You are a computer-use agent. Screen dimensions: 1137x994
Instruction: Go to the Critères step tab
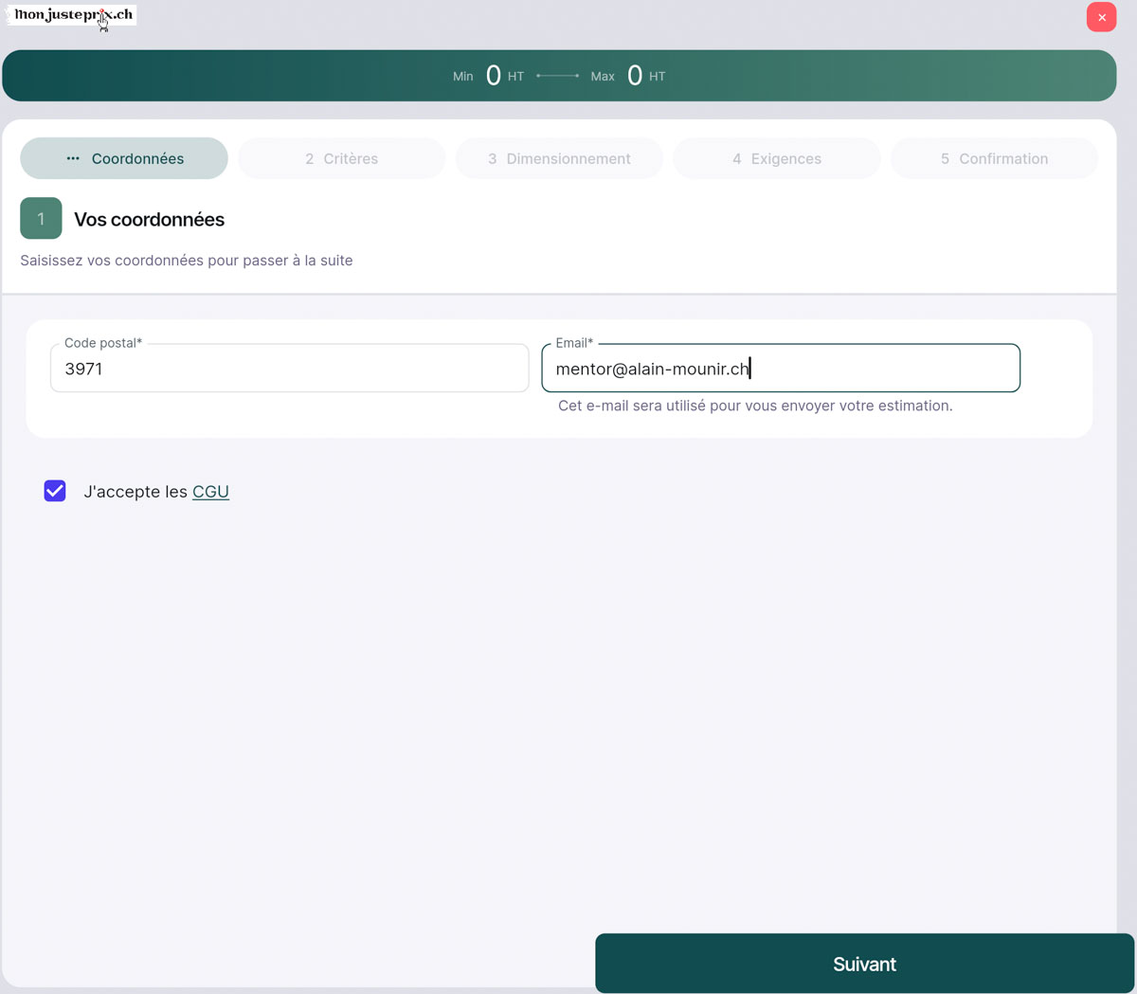pos(341,158)
